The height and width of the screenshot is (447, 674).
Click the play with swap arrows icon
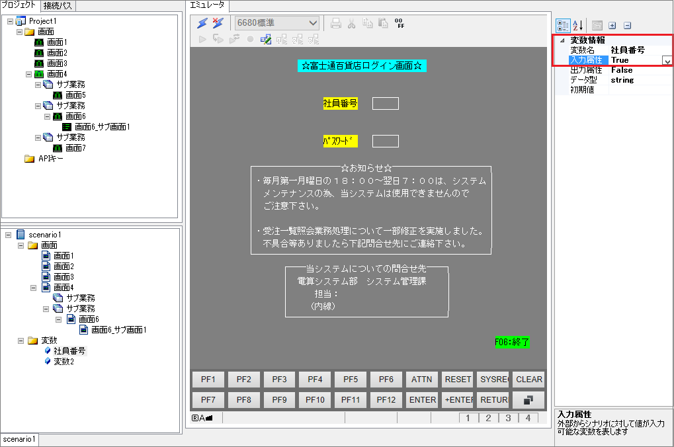(x=234, y=40)
